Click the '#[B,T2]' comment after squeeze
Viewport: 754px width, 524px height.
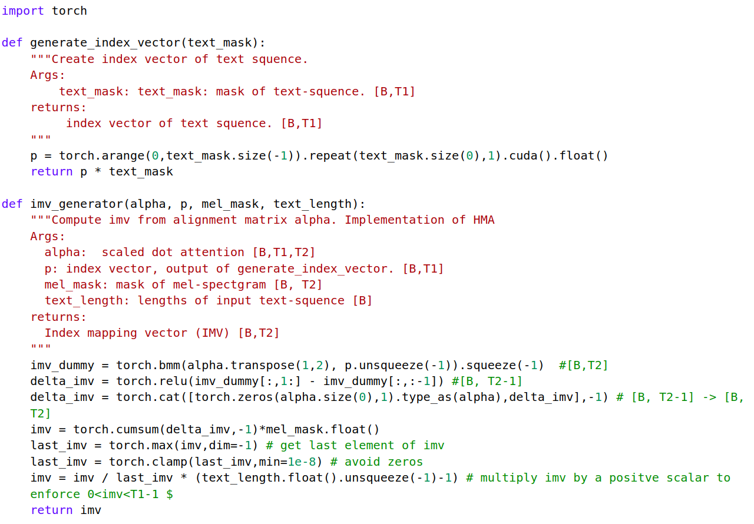[583, 365]
